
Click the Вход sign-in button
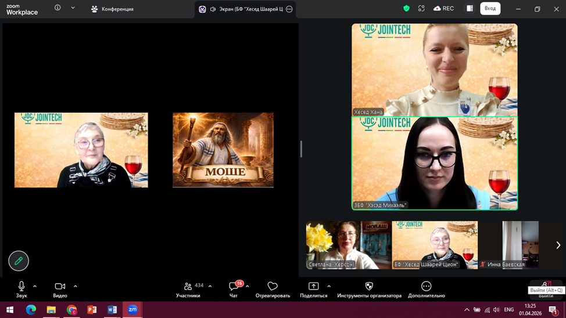tap(490, 9)
